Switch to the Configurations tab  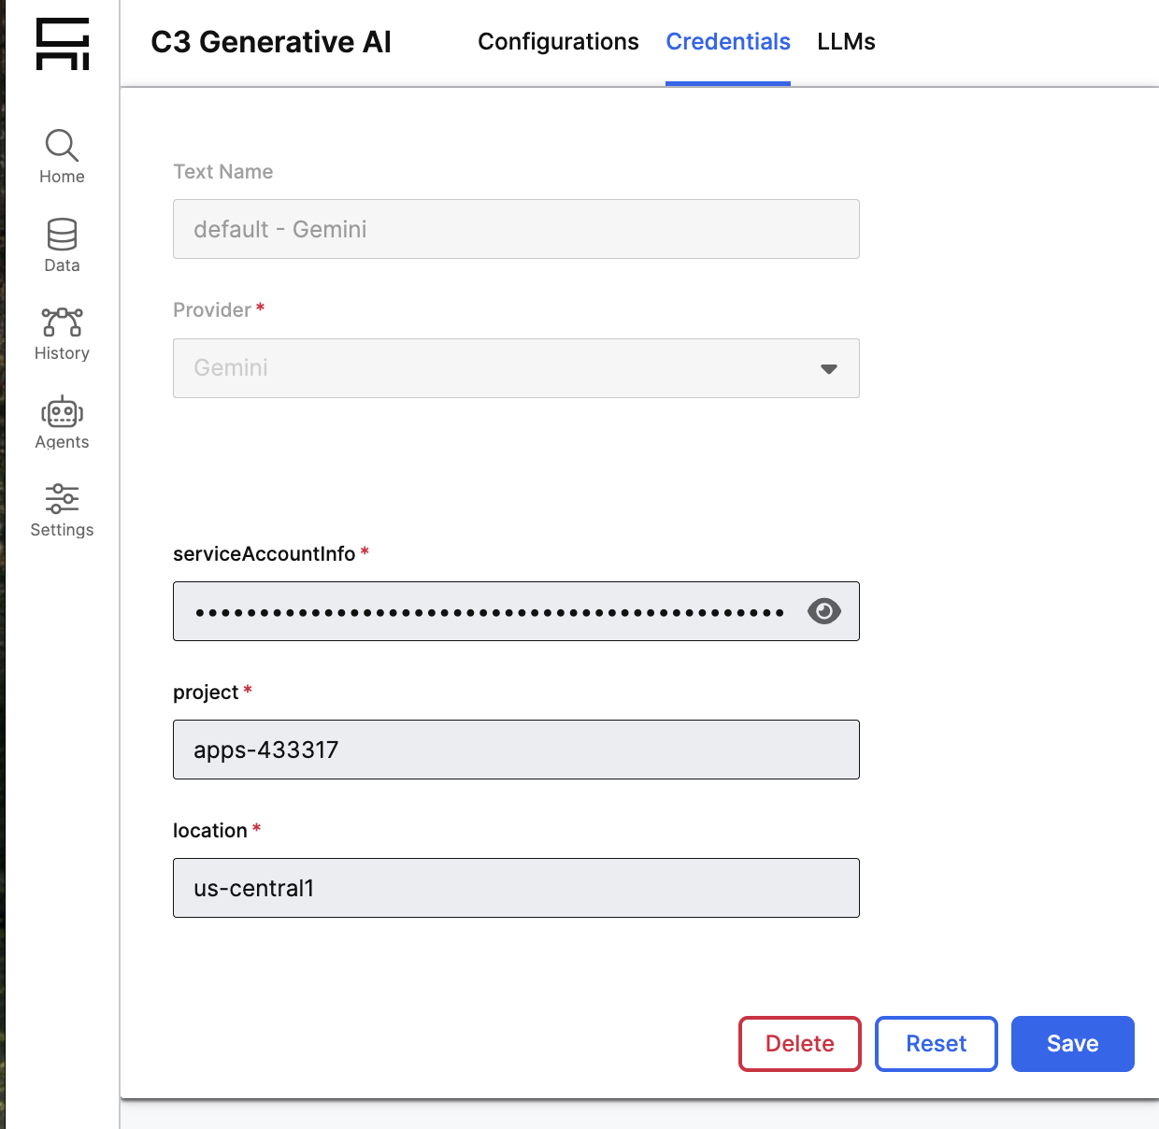558,42
